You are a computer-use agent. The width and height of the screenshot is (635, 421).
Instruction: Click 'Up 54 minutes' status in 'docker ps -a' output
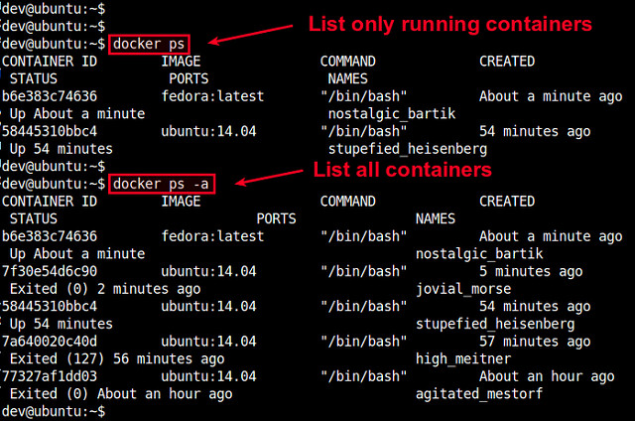tap(62, 324)
